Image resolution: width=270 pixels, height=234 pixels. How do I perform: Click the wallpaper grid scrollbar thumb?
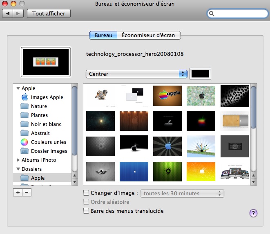point(254,107)
